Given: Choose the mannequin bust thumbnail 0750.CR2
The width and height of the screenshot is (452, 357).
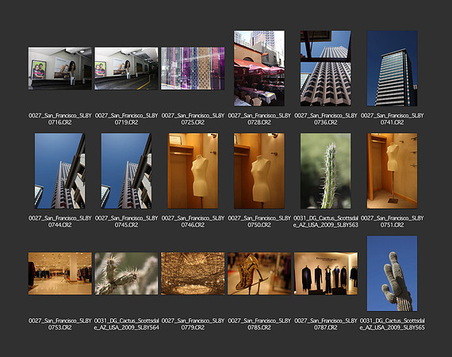Looking at the screenshot, I should click(259, 171).
